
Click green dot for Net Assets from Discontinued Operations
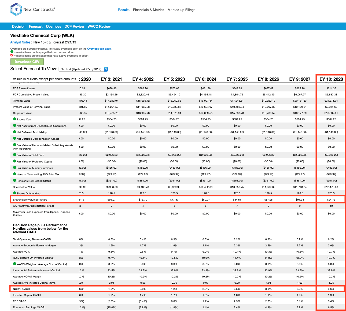[x=15, y=125]
